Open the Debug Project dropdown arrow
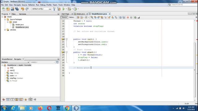Image resolution: width=198 pixels, height=111 pixels. [72, 9]
